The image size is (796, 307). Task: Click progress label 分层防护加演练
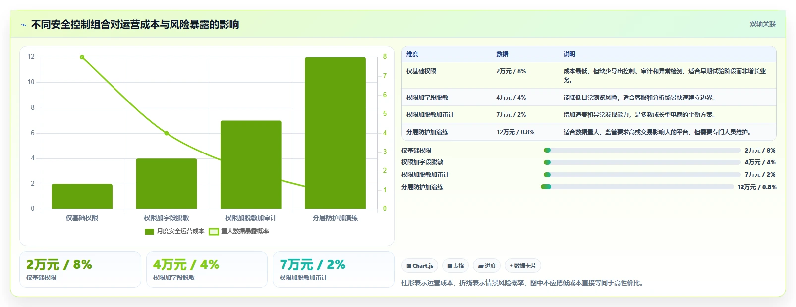(x=422, y=187)
